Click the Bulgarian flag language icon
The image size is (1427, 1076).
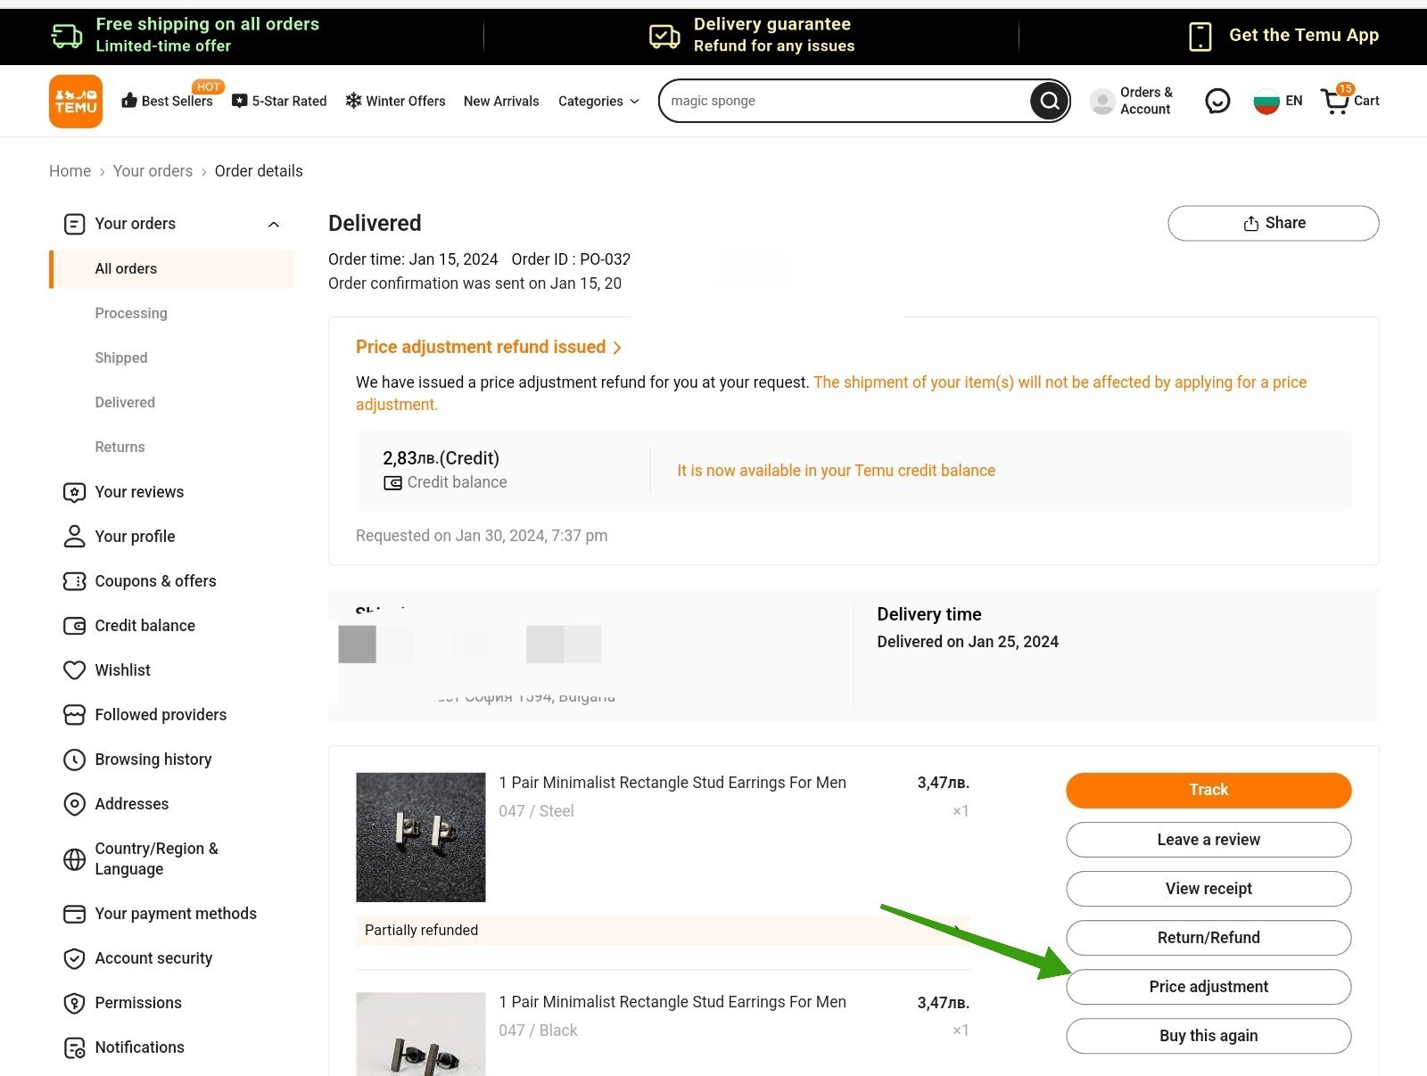(1266, 101)
